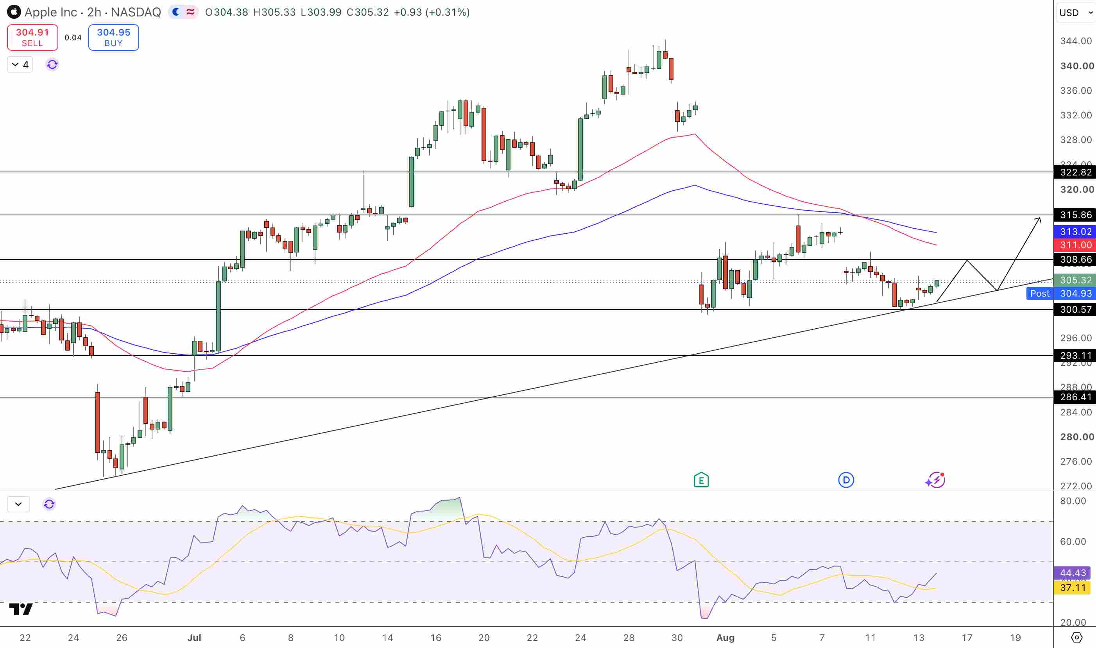Image resolution: width=1096 pixels, height=648 pixels.
Task: Click the Jul label on time axis
Action: tap(194, 637)
